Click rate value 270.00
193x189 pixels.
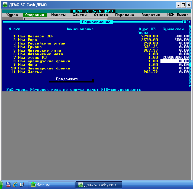151,43
